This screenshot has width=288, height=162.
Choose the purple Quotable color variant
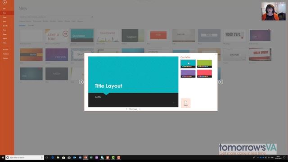pos(188,74)
